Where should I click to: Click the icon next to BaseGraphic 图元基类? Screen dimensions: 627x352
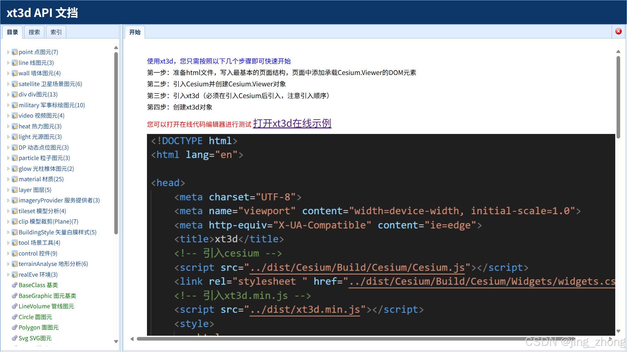[x=15, y=296]
